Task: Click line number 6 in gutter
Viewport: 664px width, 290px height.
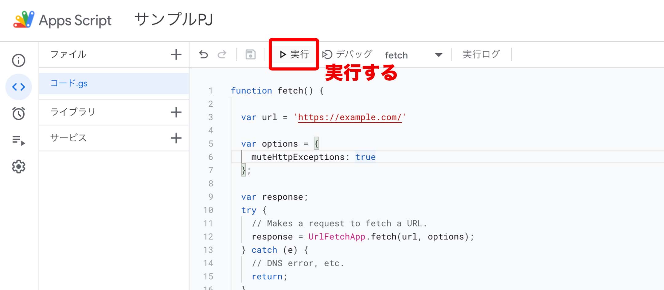Action: tap(211, 157)
